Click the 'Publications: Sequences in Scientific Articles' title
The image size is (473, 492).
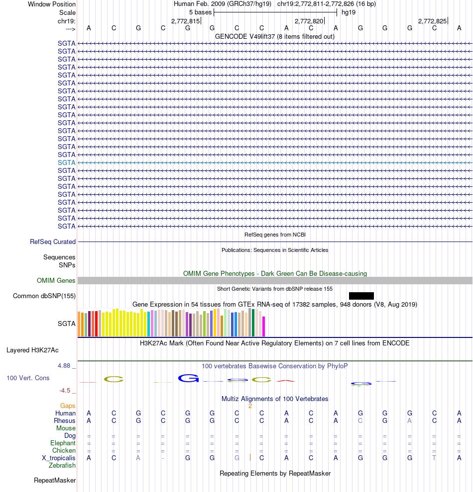click(275, 250)
